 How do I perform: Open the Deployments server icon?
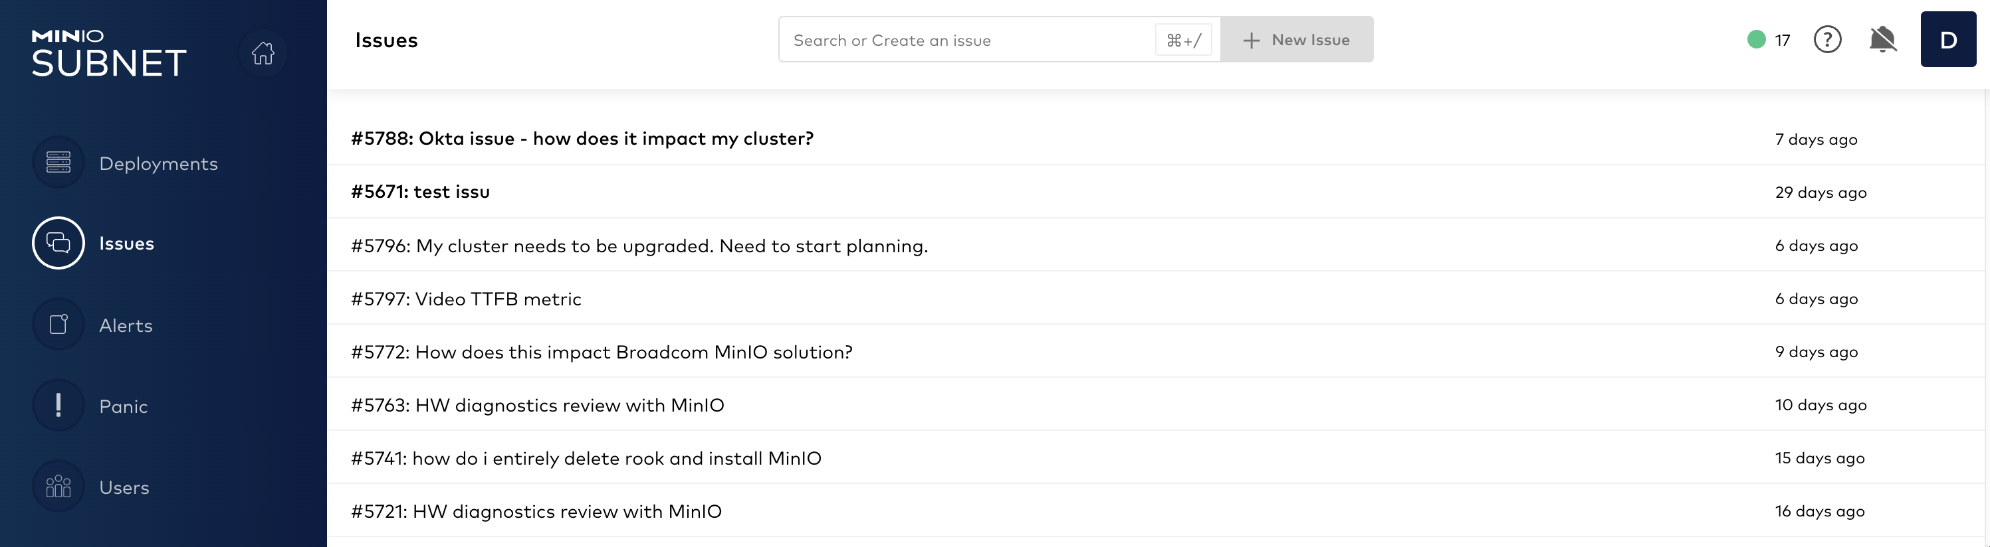58,163
